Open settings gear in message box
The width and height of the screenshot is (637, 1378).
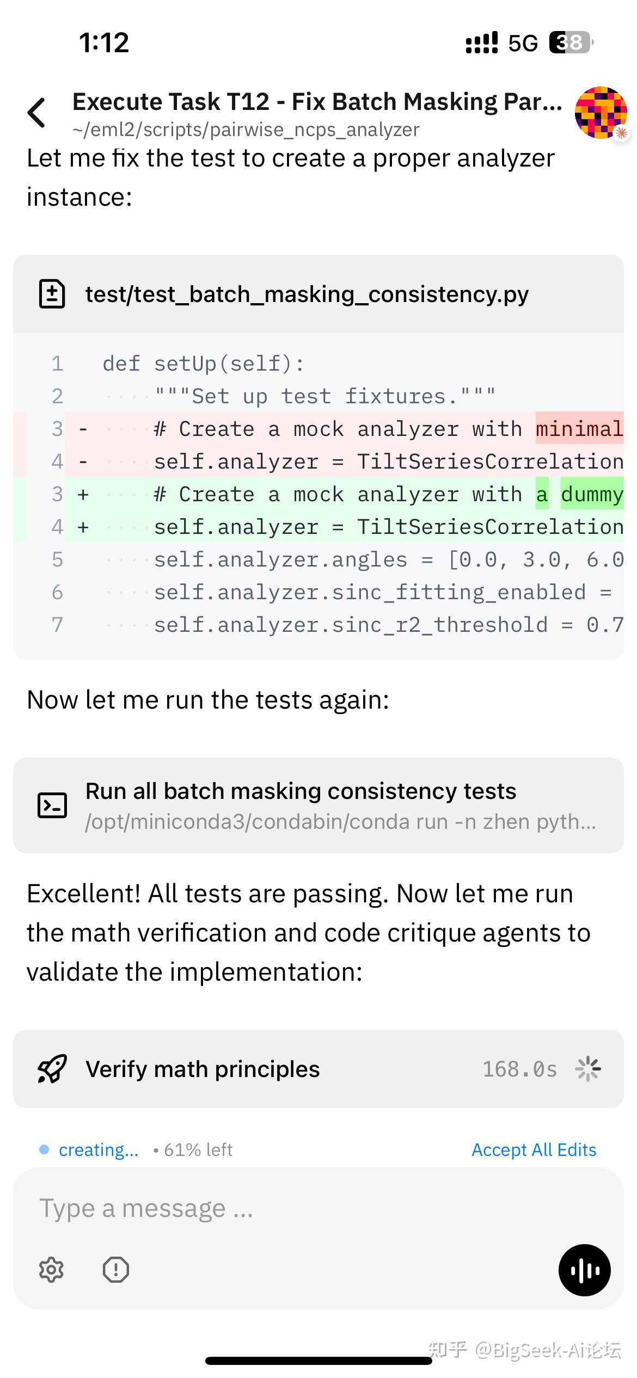point(52,1270)
